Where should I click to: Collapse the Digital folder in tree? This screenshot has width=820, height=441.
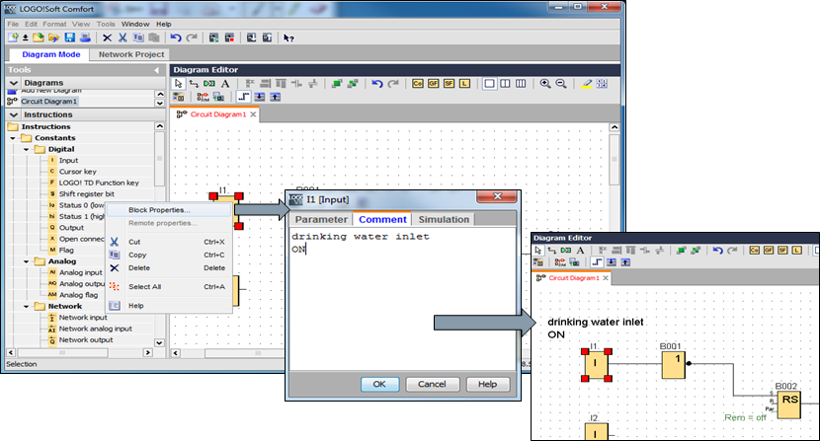(28, 149)
